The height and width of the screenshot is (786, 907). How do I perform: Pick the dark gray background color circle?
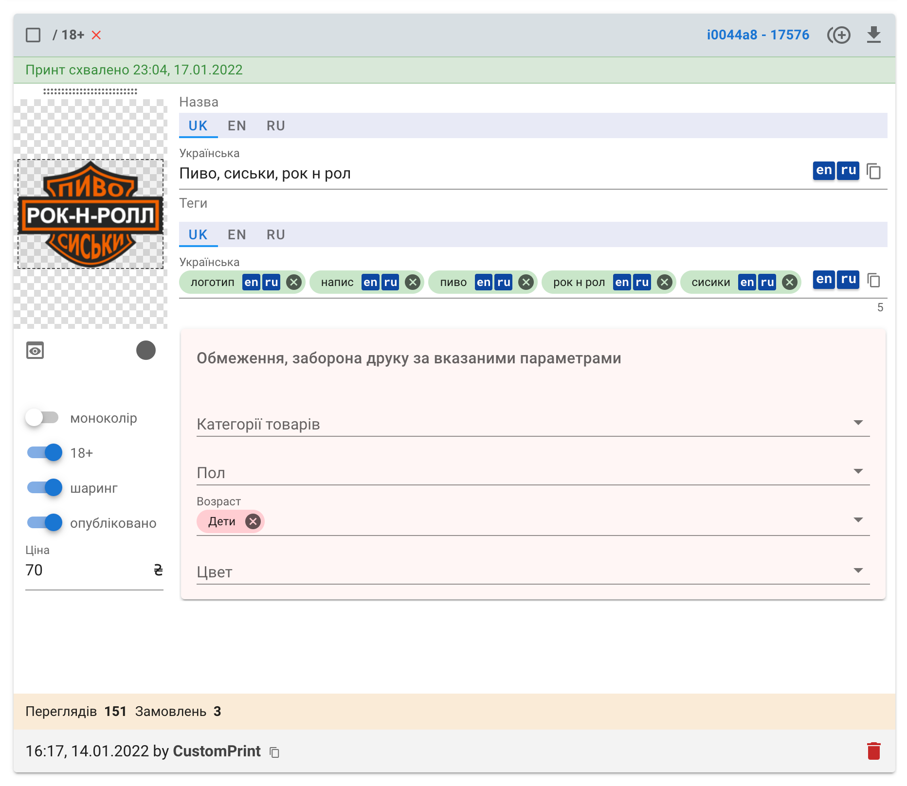tap(146, 350)
